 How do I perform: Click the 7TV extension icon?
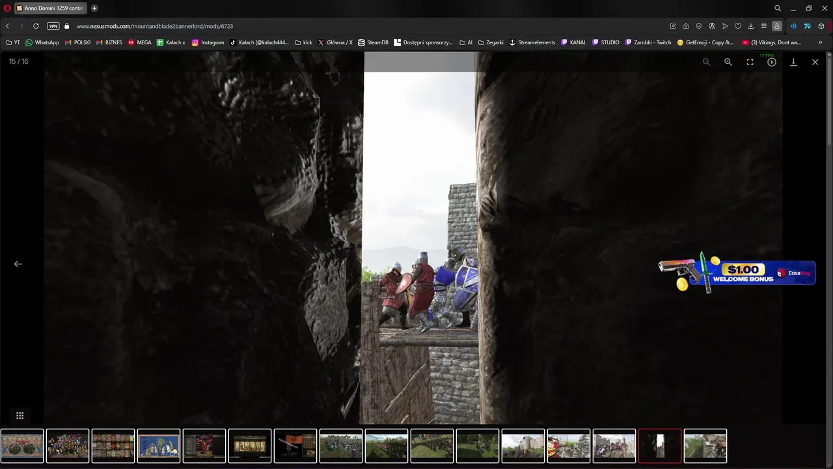tap(808, 26)
